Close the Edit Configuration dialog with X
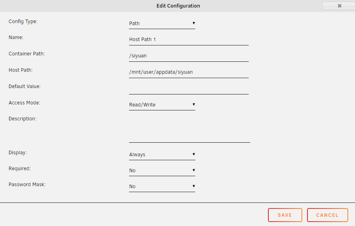 [339, 6]
